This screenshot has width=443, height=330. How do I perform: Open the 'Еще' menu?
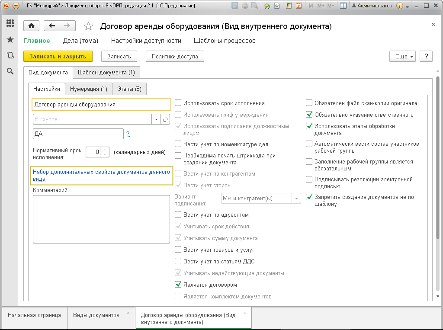[402, 56]
